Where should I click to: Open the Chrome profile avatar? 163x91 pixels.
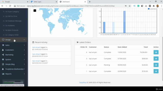(x=157, y=6)
